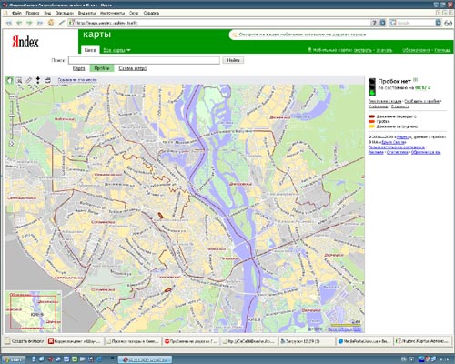This screenshot has height=364, width=455.
Task: Click the small icon beside 'Пробок нет'
Action: (x=416, y=80)
